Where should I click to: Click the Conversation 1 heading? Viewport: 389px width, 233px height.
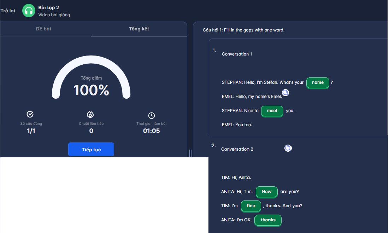click(237, 54)
